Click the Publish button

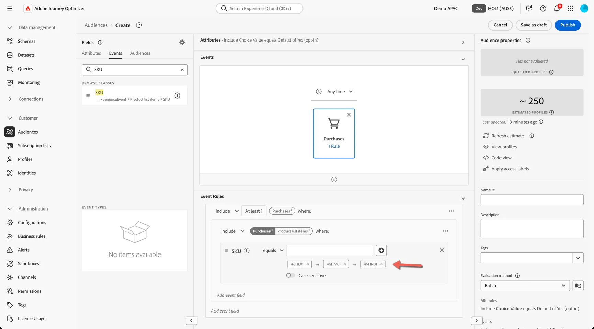click(x=568, y=25)
